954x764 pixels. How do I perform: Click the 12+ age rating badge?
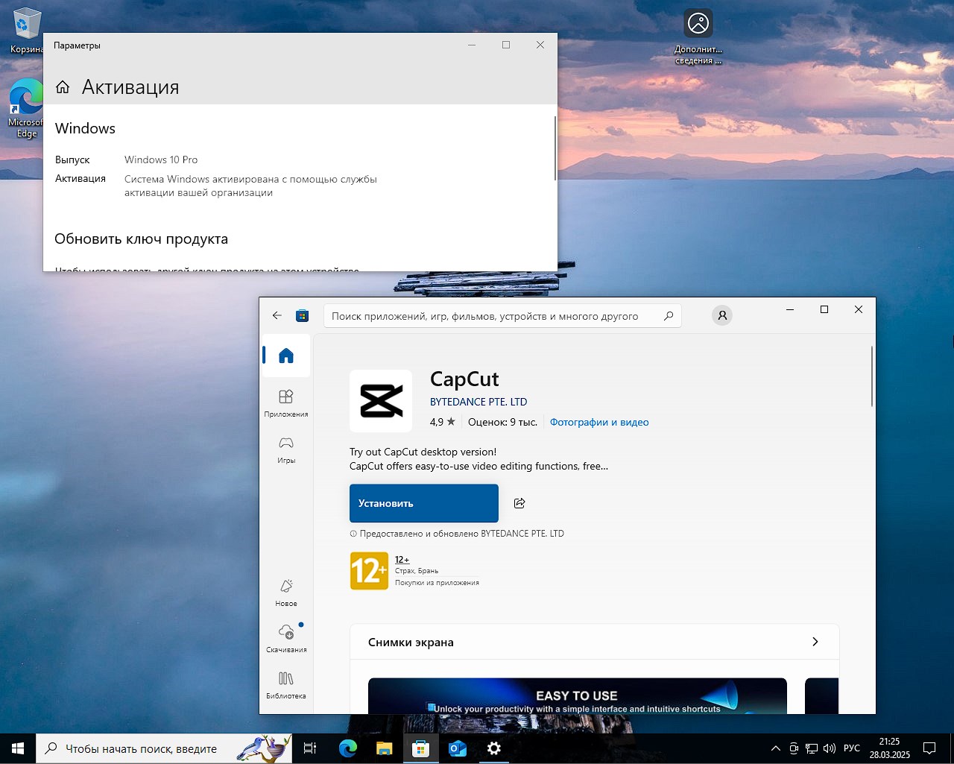(x=369, y=571)
